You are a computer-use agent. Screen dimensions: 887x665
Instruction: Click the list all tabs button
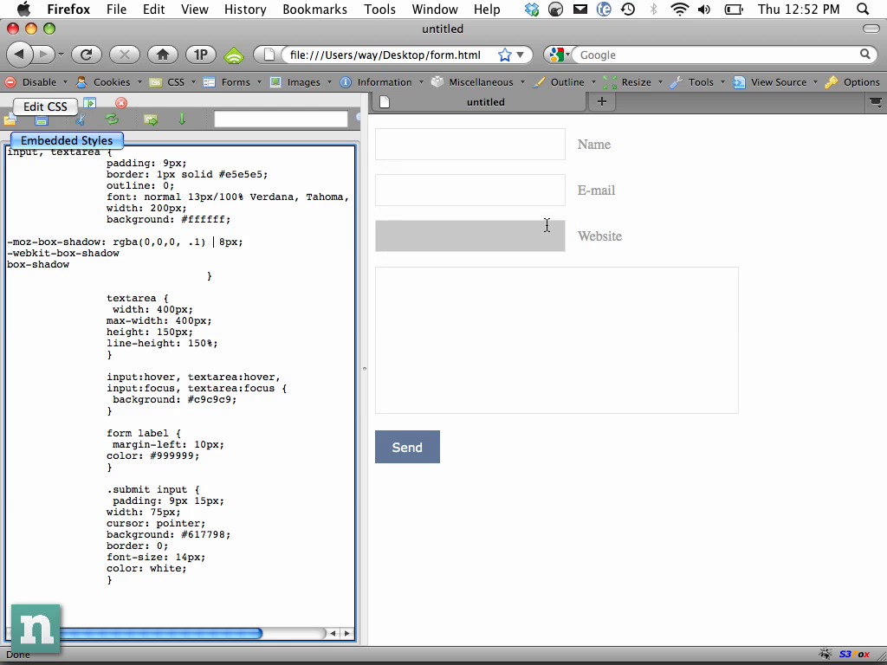pyautogui.click(x=875, y=102)
